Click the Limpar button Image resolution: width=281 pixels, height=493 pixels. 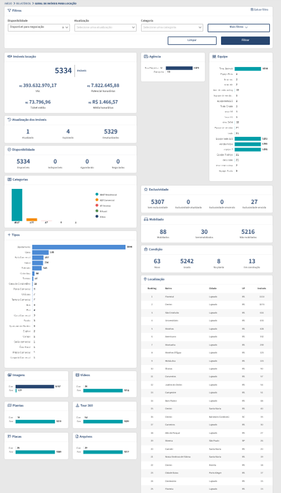point(192,41)
